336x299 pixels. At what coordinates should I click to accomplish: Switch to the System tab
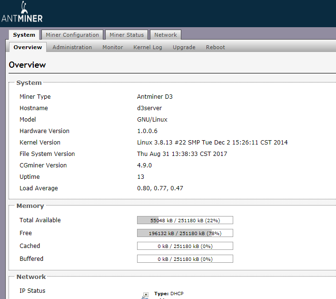24,35
